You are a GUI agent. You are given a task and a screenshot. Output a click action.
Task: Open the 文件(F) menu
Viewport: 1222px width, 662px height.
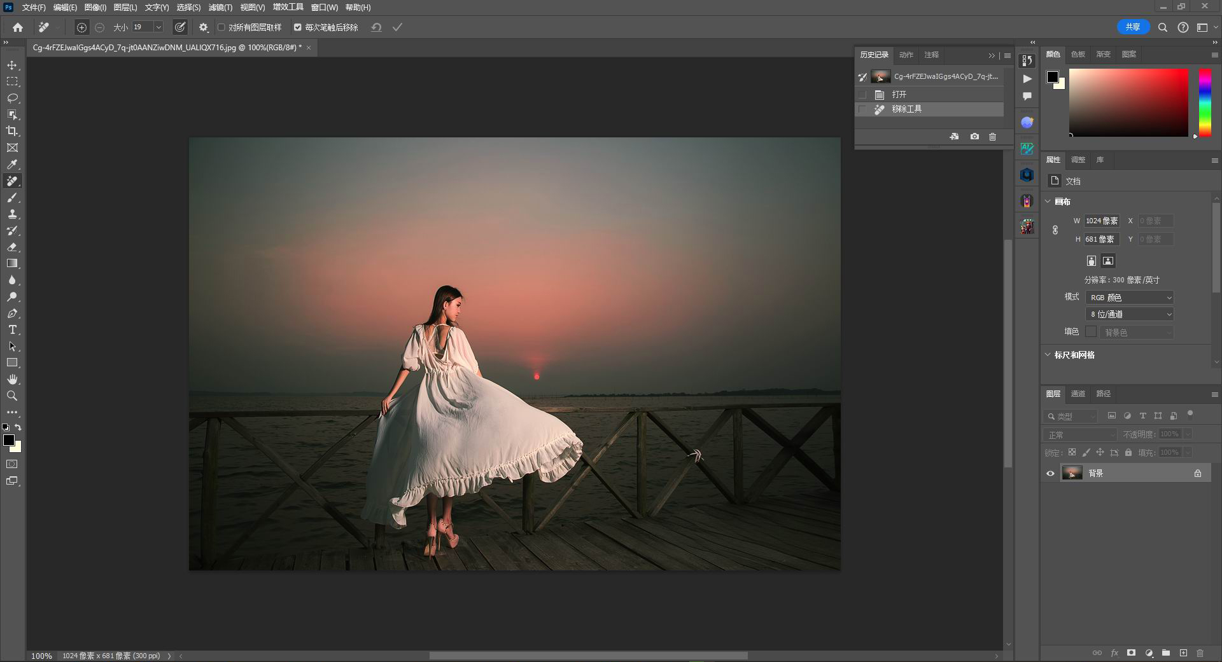(x=34, y=8)
